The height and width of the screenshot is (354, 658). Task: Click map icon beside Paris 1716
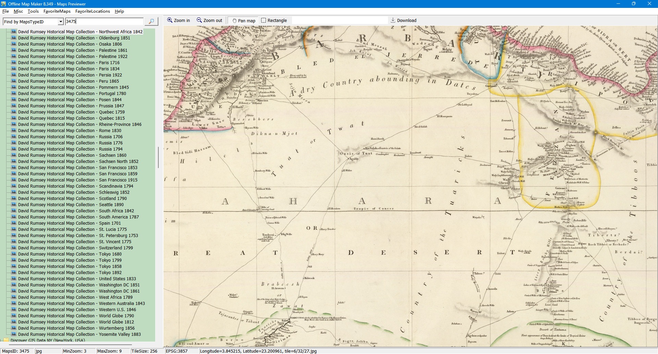pyautogui.click(x=14, y=62)
